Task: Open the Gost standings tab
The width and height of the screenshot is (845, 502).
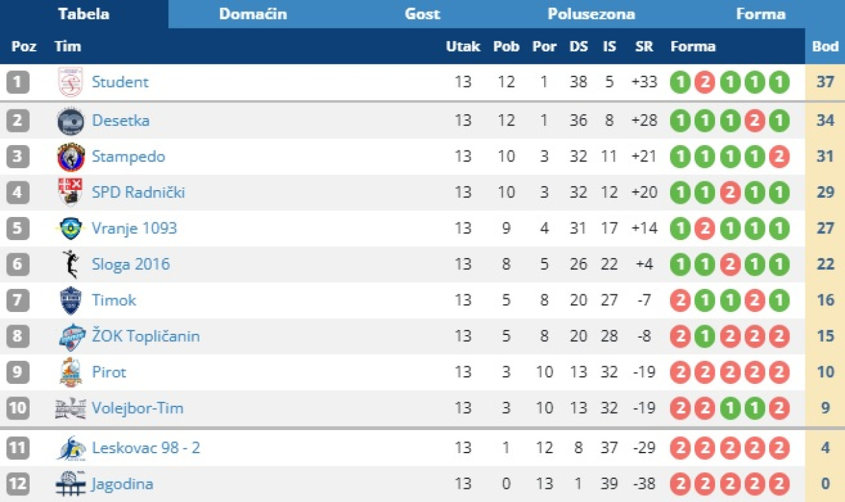Action: point(422,14)
